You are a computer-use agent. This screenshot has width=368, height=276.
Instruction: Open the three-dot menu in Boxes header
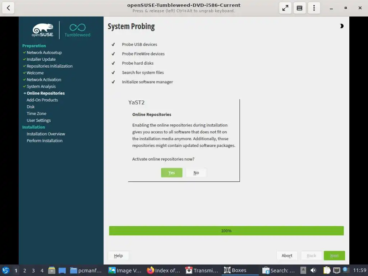click(x=314, y=8)
